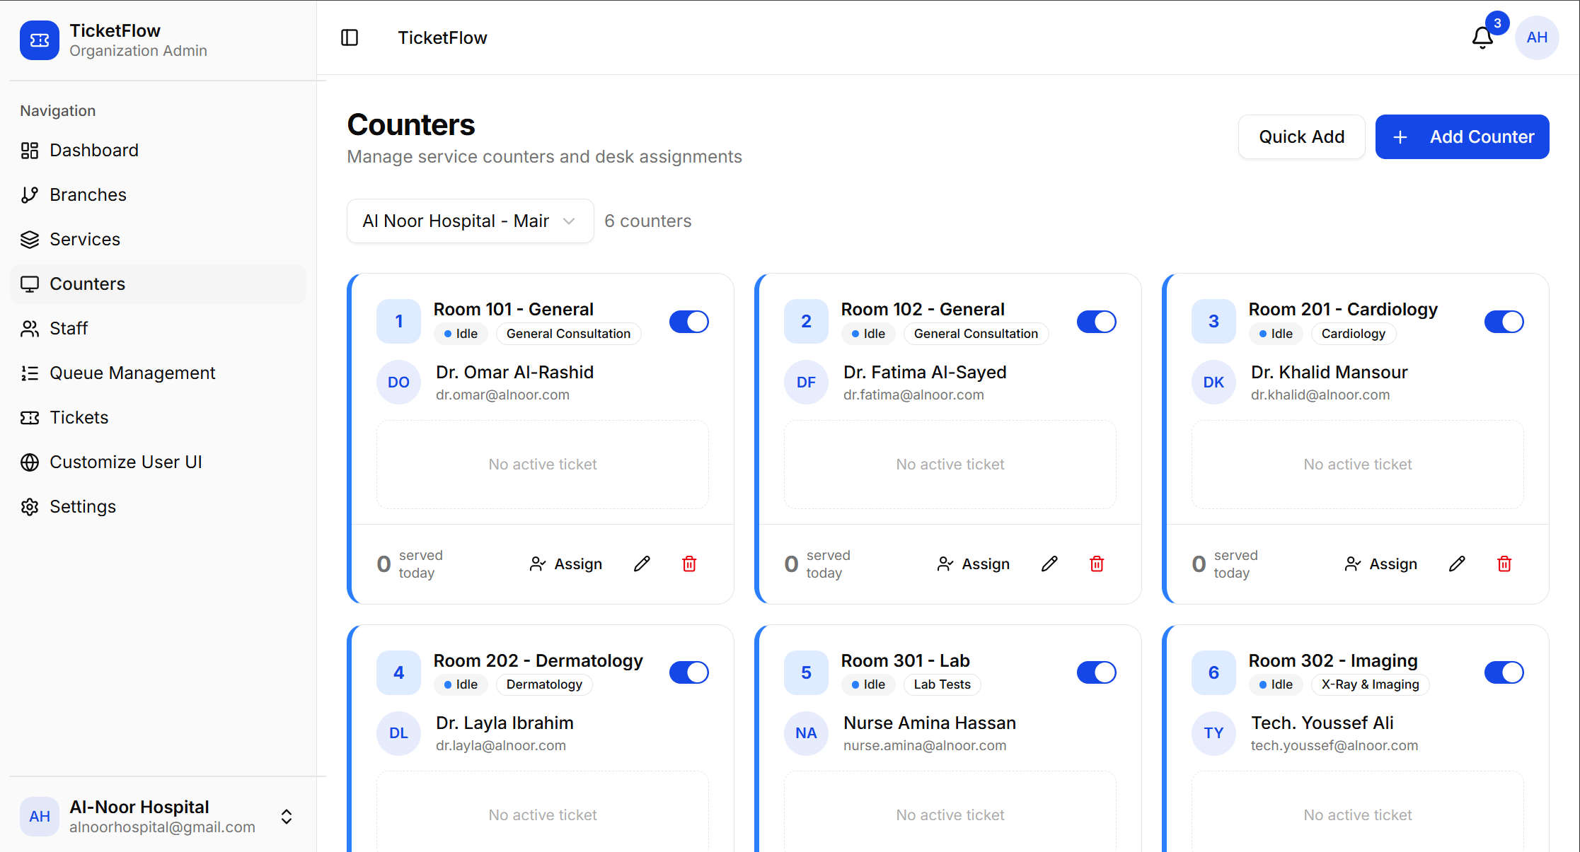The image size is (1580, 852).
Task: Disable the Room 102 - General counter toggle
Action: point(1096,322)
